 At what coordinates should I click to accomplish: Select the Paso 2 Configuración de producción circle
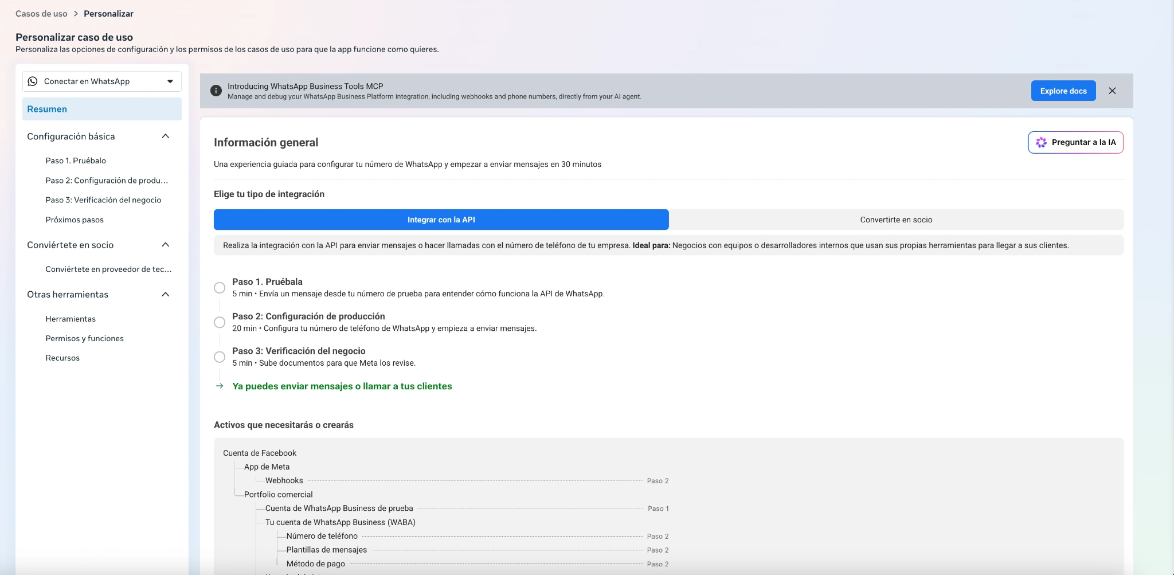(x=220, y=322)
